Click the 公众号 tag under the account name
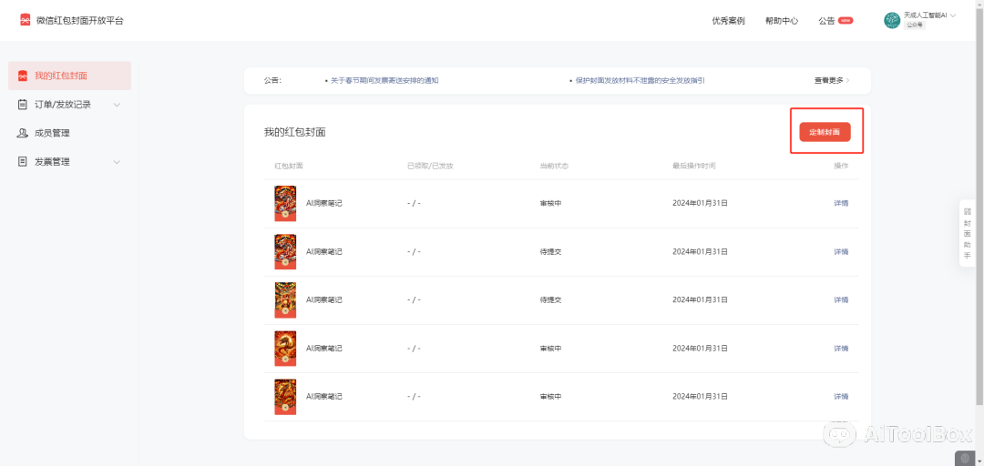Screen dimensions: 984x466 pyautogui.click(x=915, y=25)
